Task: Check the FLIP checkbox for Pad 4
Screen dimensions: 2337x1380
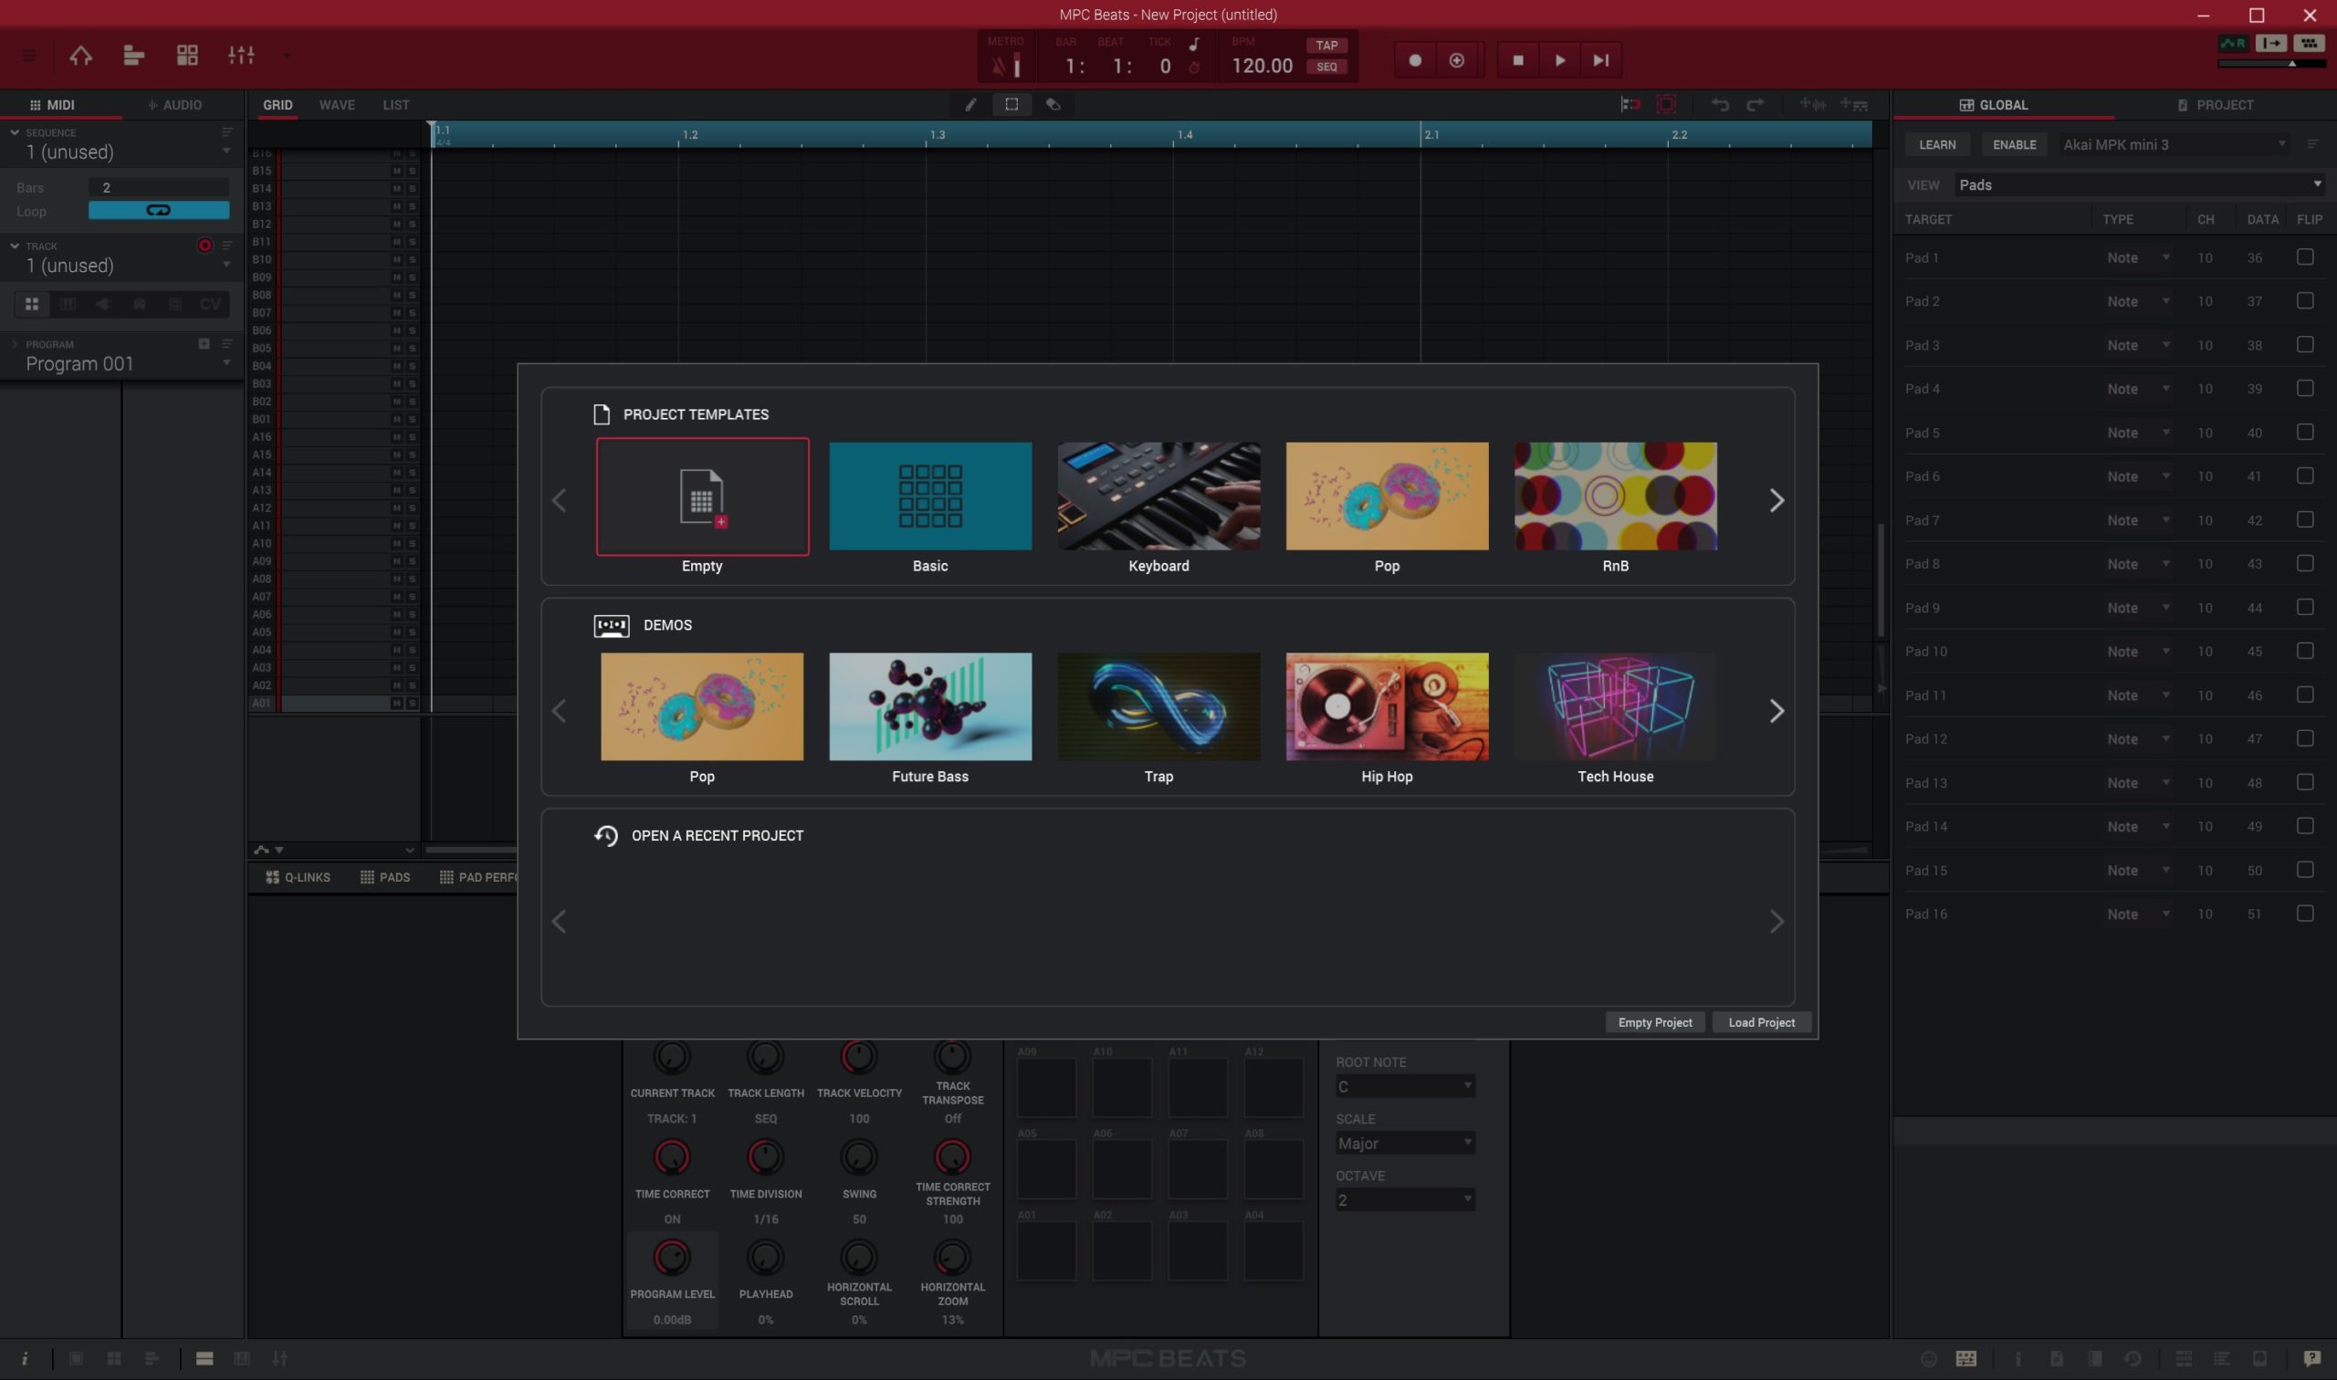Action: tap(2304, 389)
